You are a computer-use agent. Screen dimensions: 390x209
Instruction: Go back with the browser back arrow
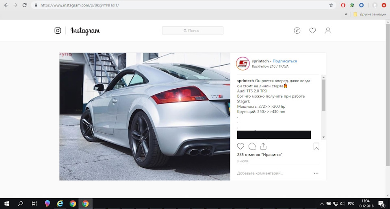click(6, 5)
